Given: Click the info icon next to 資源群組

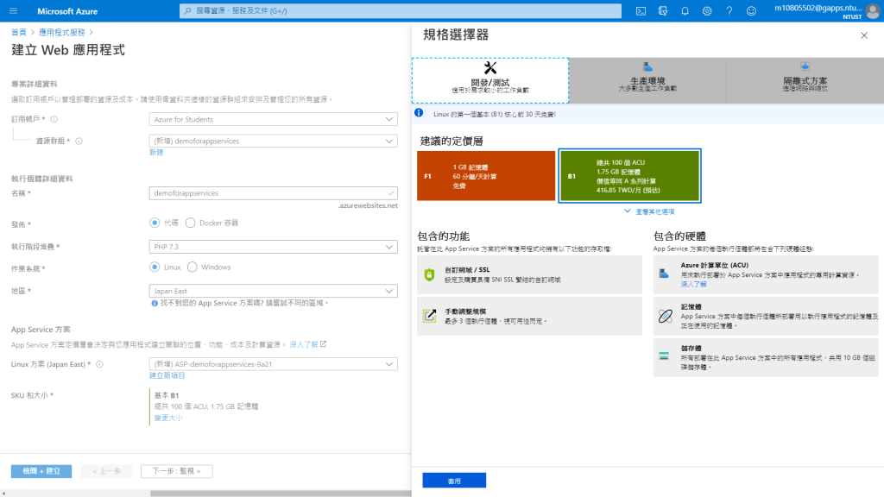Looking at the screenshot, I should point(79,141).
